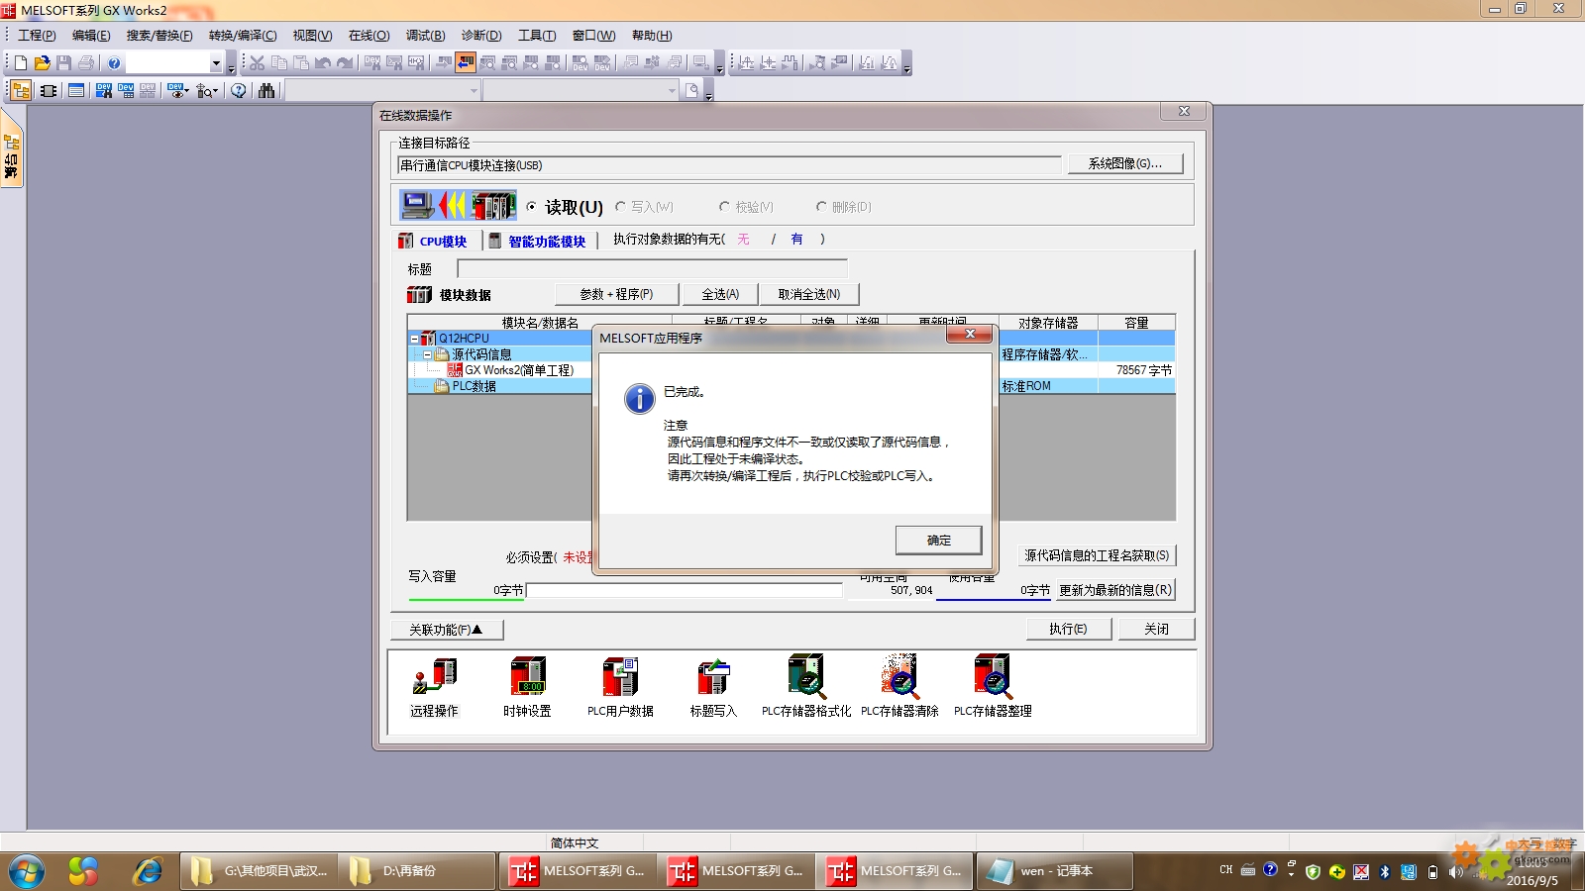Collapse the Q12HCPU tree node
The height and width of the screenshot is (891, 1585).
point(414,339)
